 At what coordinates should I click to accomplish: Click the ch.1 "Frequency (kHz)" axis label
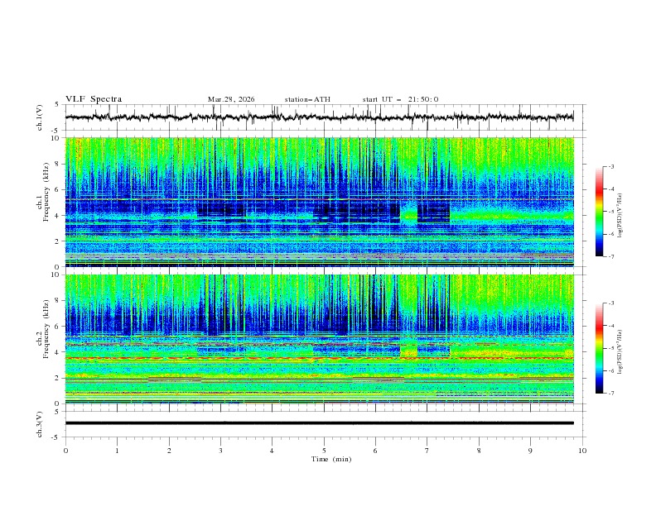46,193
